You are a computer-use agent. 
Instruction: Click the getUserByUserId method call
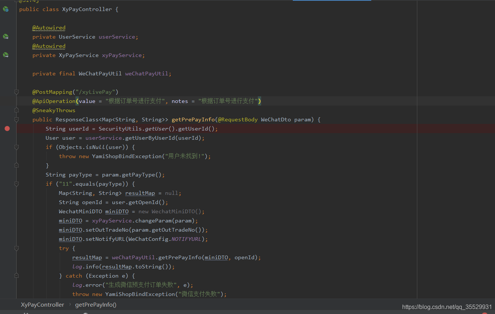point(150,138)
